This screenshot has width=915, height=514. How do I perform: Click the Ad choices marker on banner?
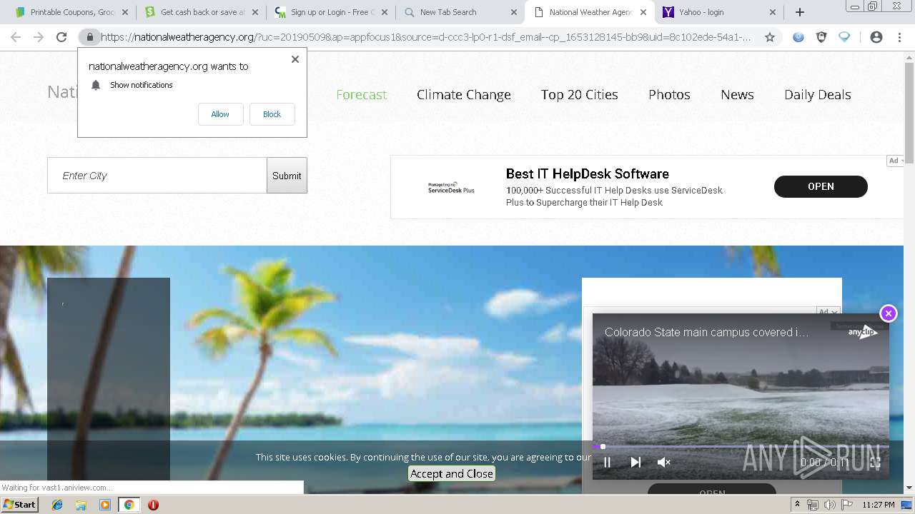(x=895, y=161)
